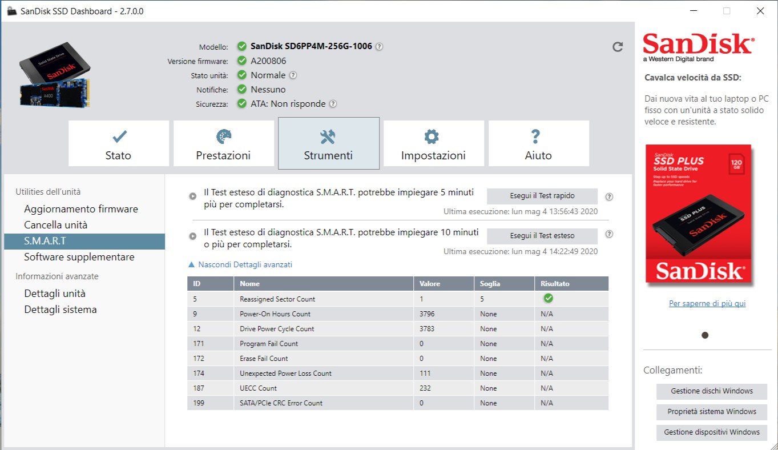This screenshot has height=450, width=778.
Task: Click green check icon beside Notifiche
Action: point(242,90)
